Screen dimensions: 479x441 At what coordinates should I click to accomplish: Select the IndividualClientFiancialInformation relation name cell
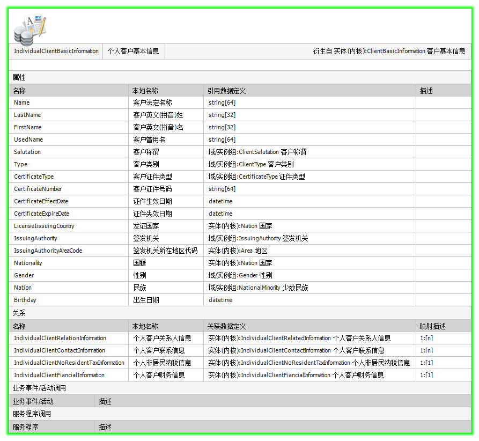pyautogui.click(x=69, y=375)
